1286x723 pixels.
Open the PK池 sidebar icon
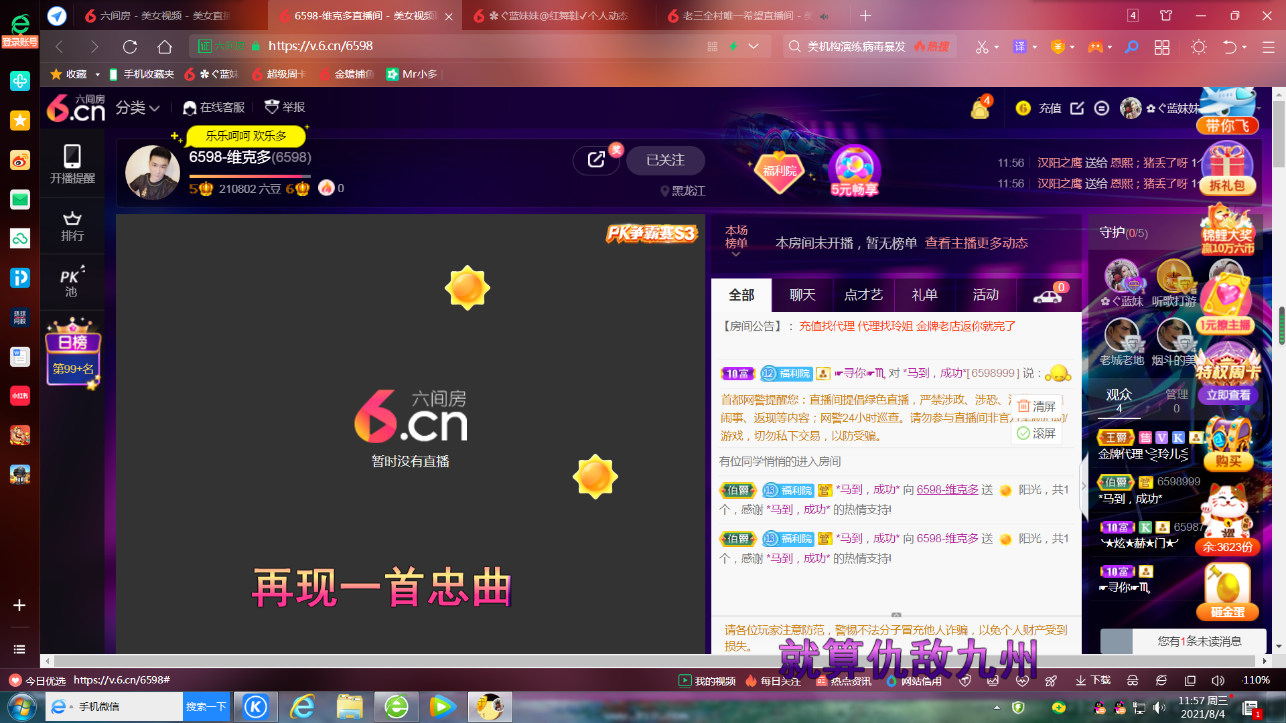72,282
